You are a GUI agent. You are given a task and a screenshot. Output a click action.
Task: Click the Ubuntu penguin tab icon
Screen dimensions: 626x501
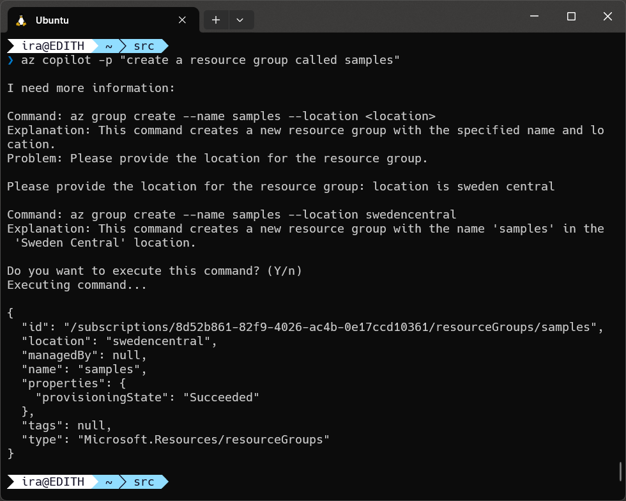21,20
